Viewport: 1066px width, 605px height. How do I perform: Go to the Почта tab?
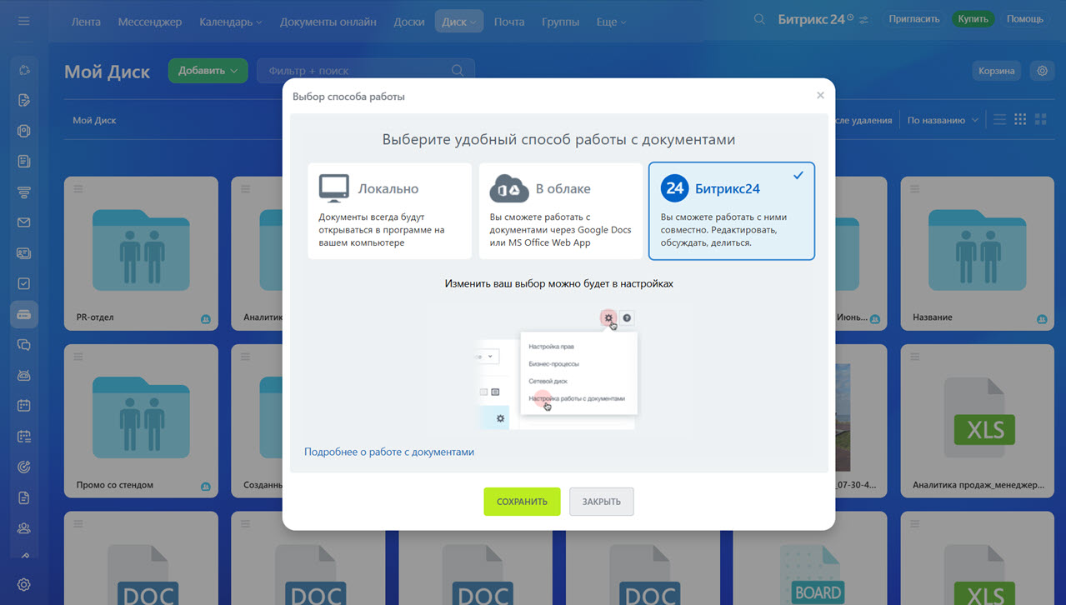point(508,22)
